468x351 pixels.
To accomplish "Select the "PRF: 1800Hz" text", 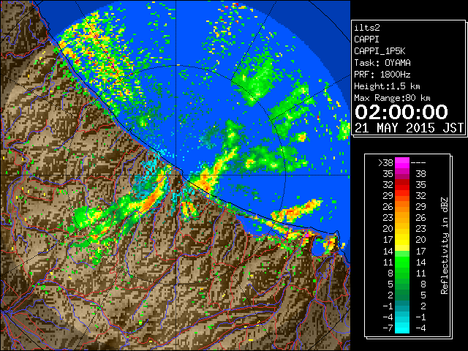I will pos(382,75).
